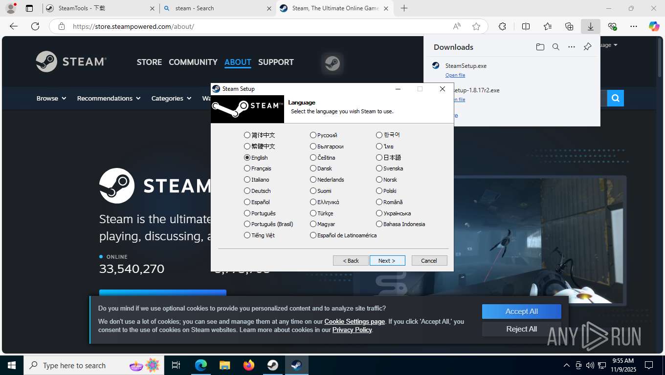The height and width of the screenshot is (375, 665).
Task: Open the Copilot icon
Action: pyautogui.click(x=654, y=26)
